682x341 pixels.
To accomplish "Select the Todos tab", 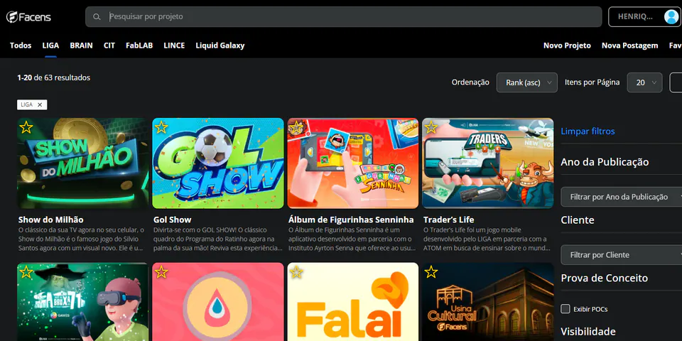I will click(x=21, y=45).
